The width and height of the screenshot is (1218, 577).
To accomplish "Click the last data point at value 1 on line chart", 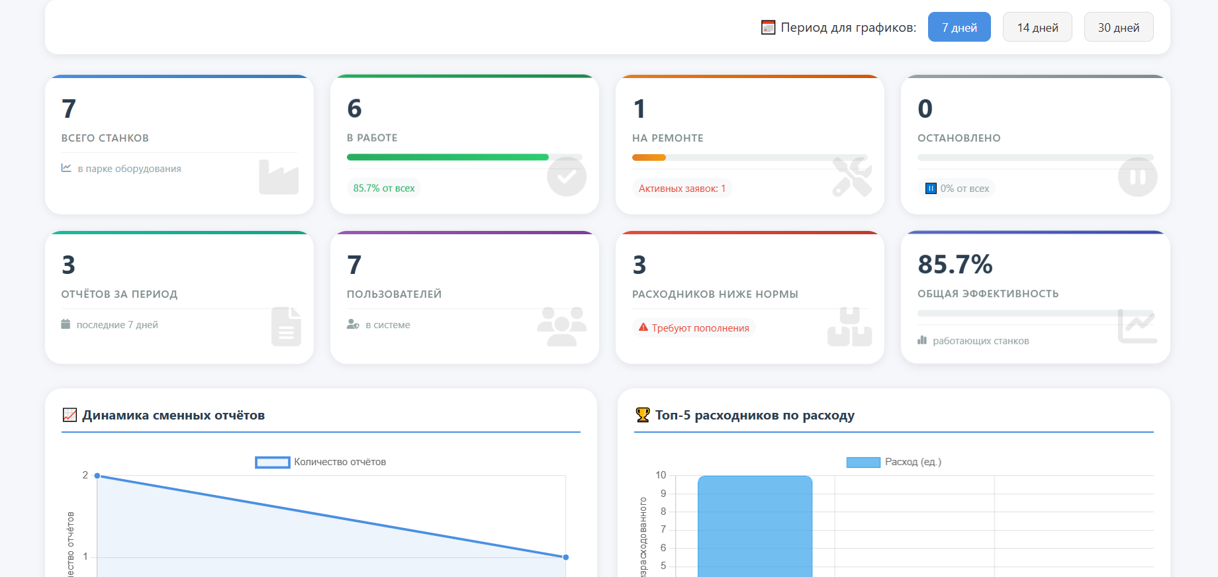I will [565, 557].
